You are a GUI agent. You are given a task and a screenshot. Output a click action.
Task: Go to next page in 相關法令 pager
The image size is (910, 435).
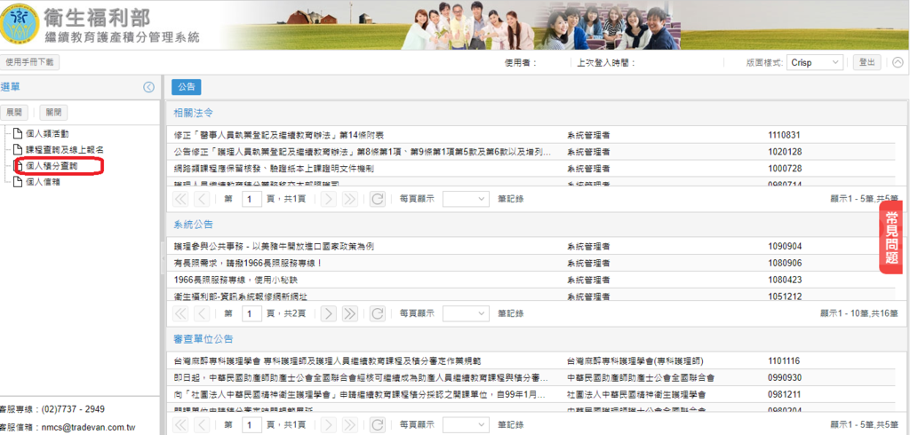329,199
